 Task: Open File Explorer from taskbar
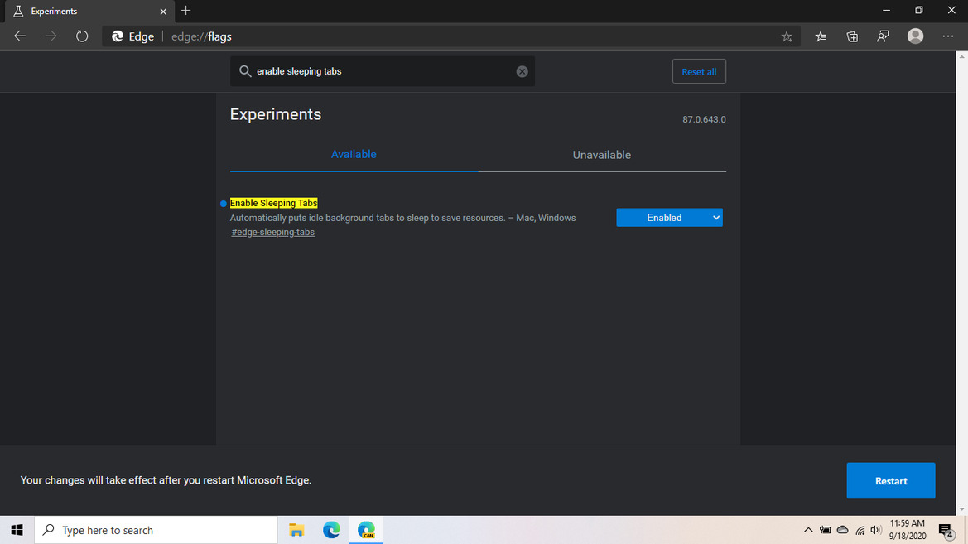[x=296, y=530]
